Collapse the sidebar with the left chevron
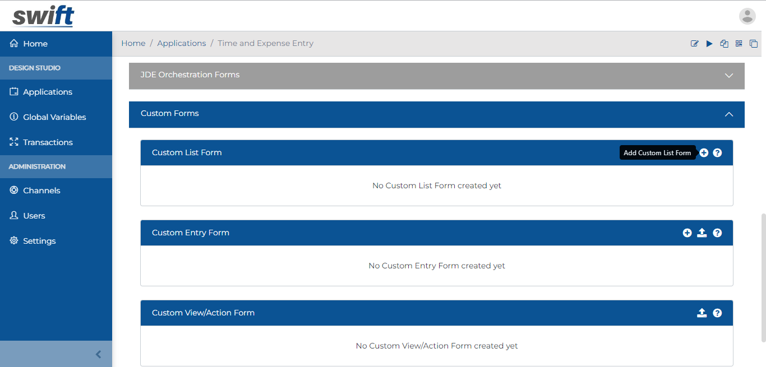Screen dimensions: 766x367 [x=98, y=354]
